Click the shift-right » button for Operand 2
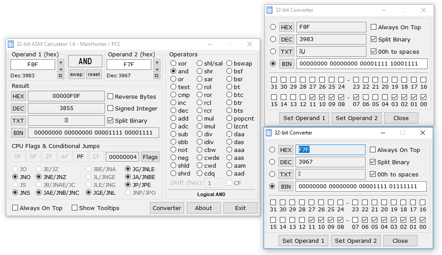442x255 pixels. [x=157, y=62]
